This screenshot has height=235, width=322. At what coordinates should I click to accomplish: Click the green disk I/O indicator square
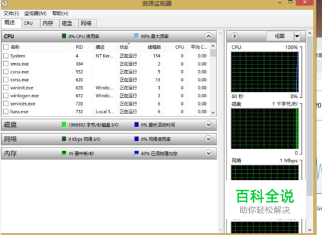click(64, 124)
